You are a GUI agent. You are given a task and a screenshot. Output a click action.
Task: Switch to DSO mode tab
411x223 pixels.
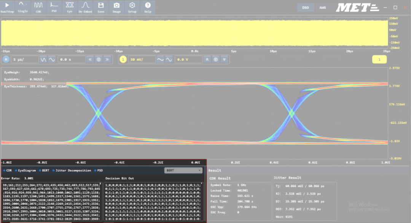pos(305,8)
